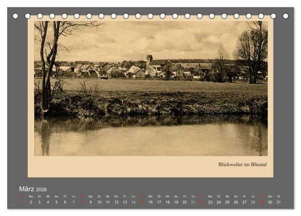Click the vintage Blickweiler village photograph

(x=151, y=88)
